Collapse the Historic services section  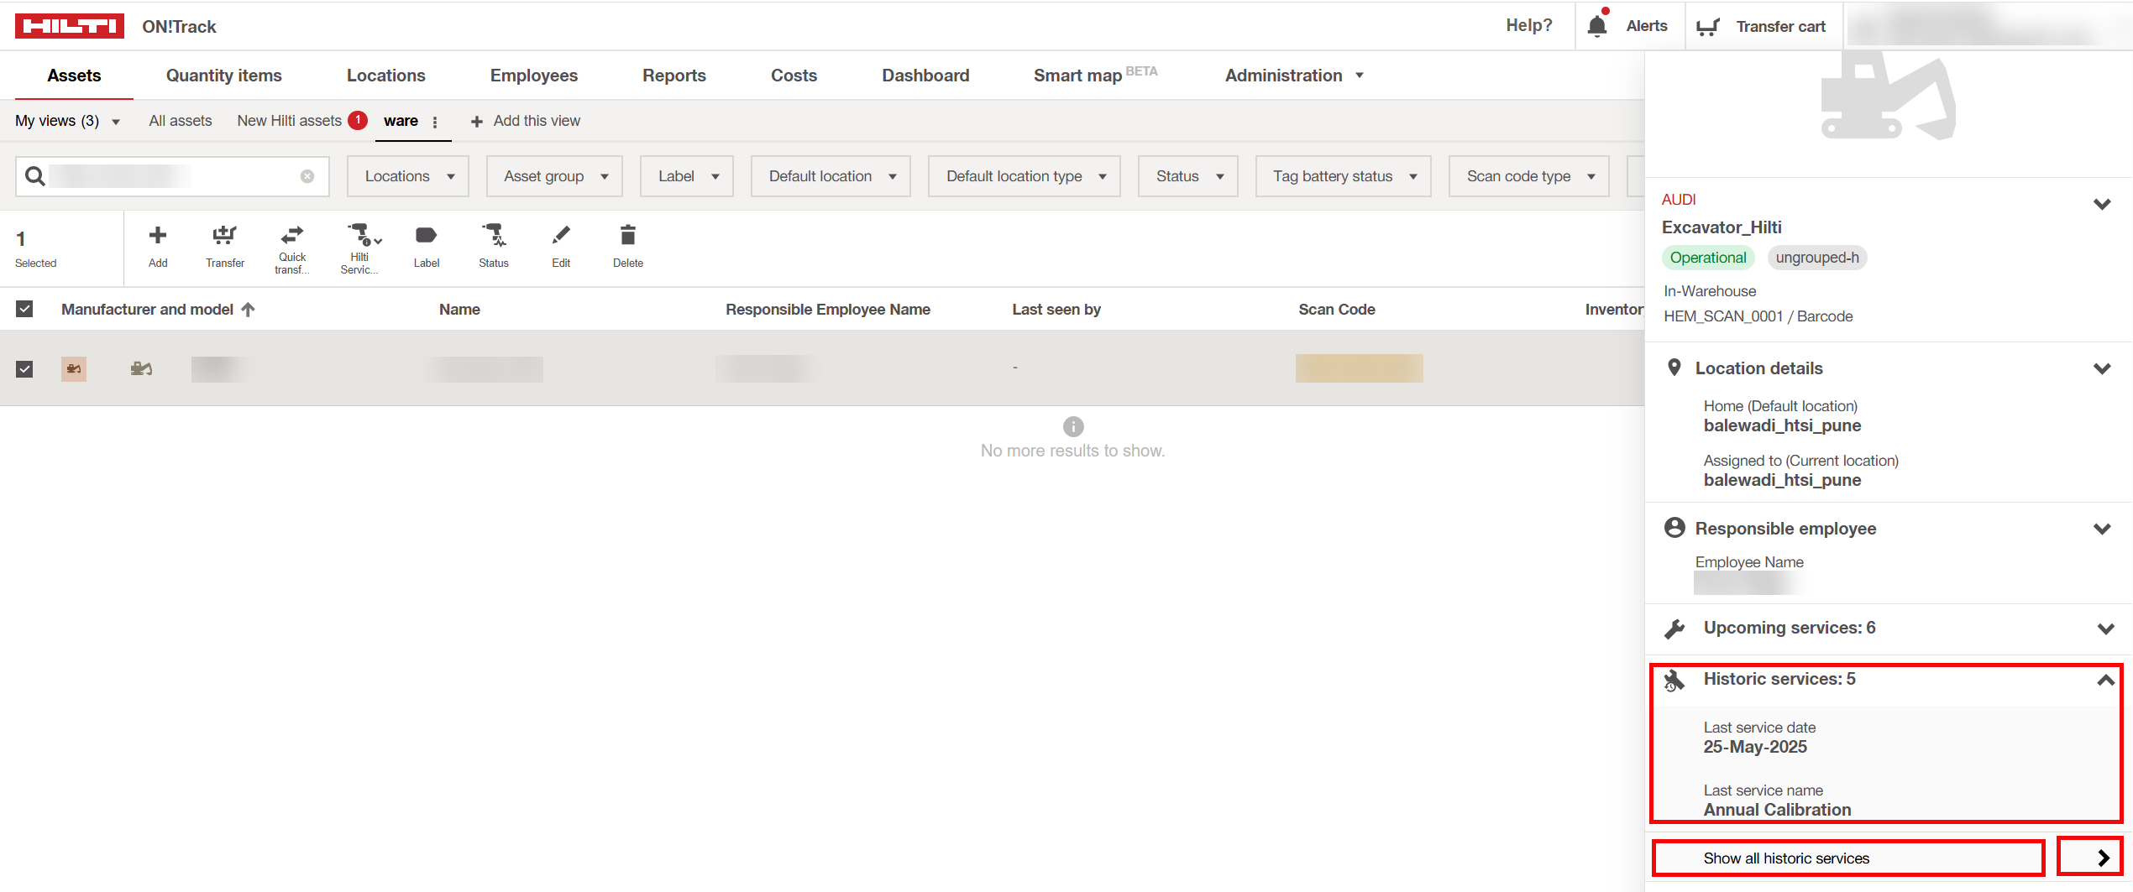point(2104,680)
